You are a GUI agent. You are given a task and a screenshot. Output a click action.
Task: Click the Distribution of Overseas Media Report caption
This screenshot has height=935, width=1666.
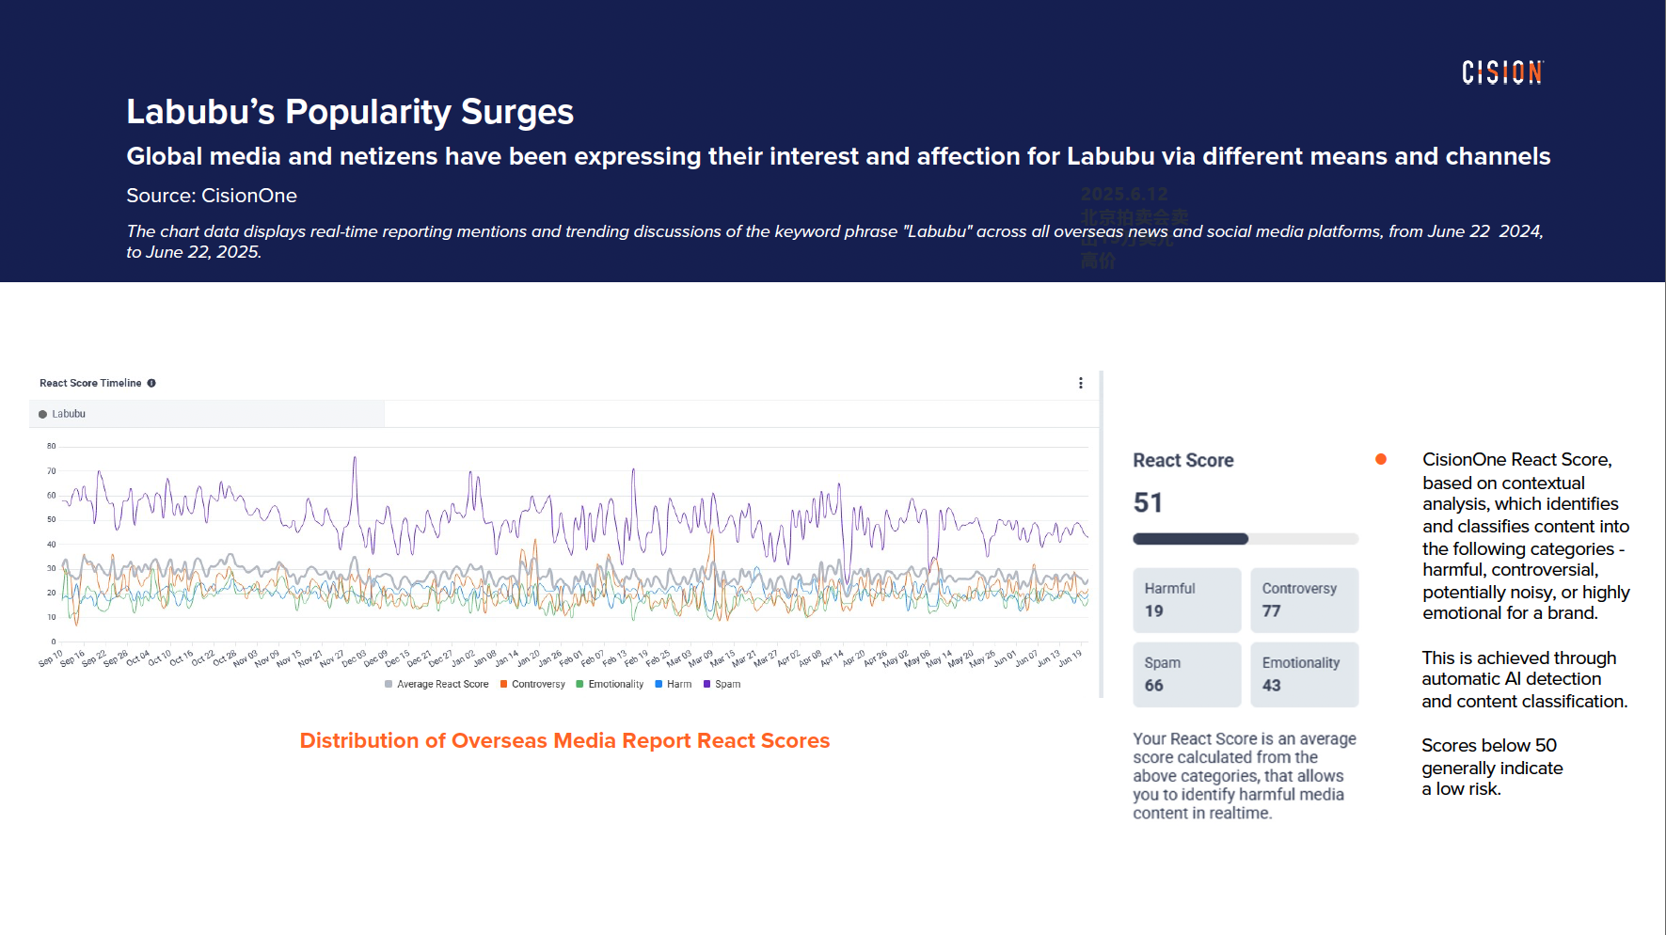click(x=564, y=741)
